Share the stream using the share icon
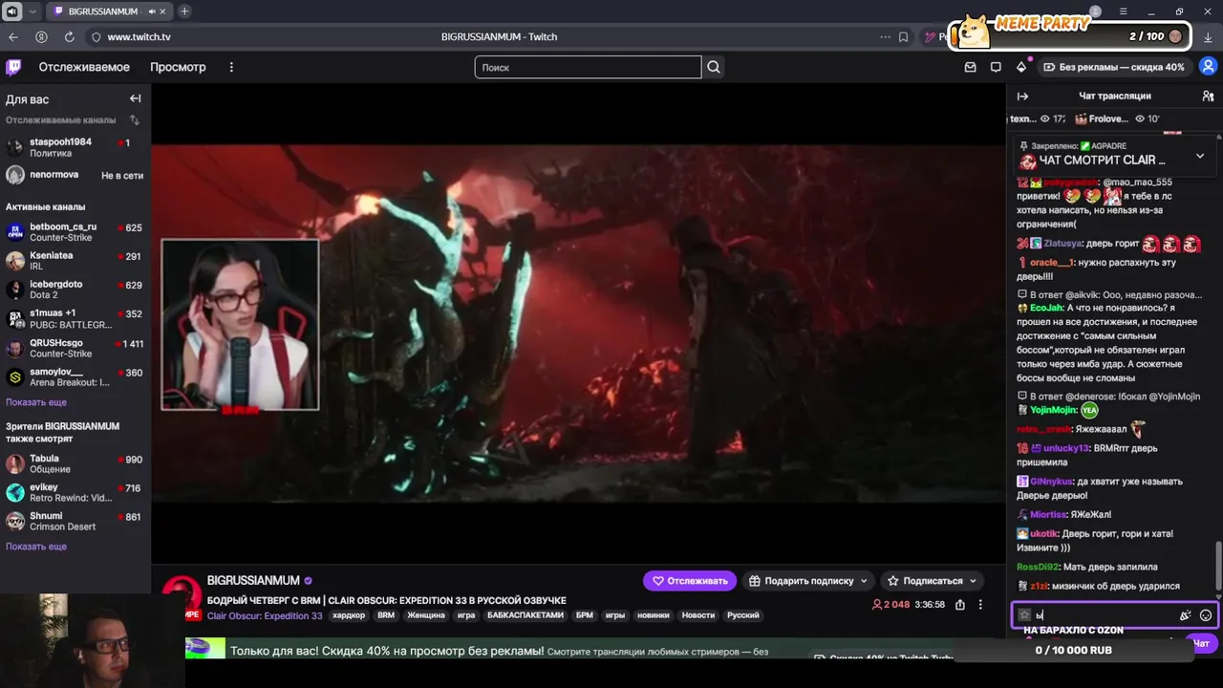This screenshot has width=1223, height=688. point(960,605)
